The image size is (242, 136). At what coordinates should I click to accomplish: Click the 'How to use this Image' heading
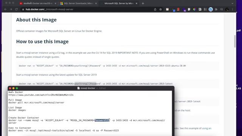[42, 42]
